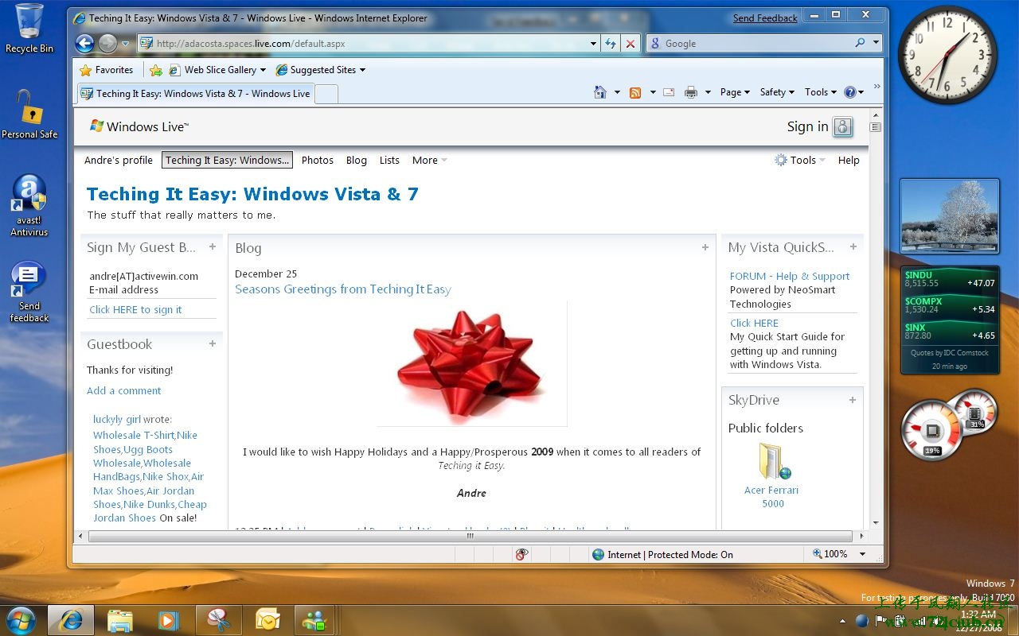Open Recycle Bin desktop icon

tap(29, 29)
